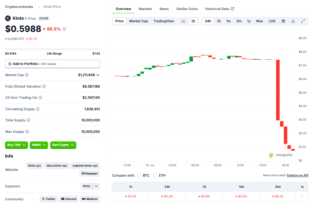The image size is (316, 205).
Task: Open price change info tooltip icon
Action: (x=64, y=29)
